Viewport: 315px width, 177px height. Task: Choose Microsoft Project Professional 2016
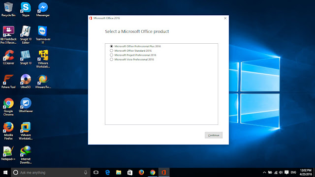[133, 55]
